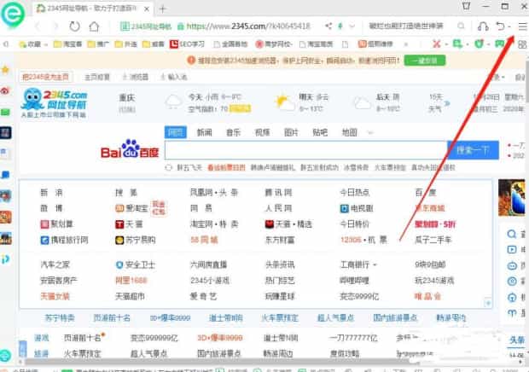Image resolution: width=529 pixels, height=372 pixels.
Task: Click the green browser logo avatar
Action: click(x=13, y=14)
